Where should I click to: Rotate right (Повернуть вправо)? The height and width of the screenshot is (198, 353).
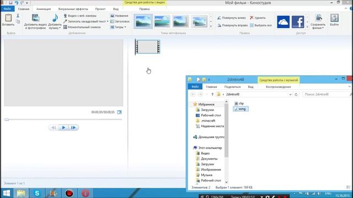(x=232, y=25)
